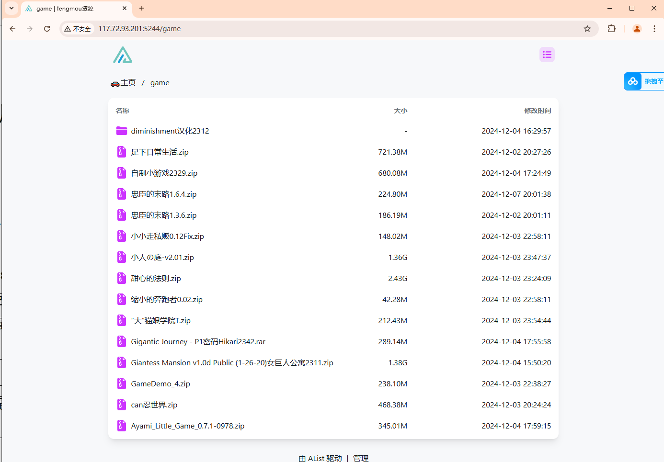Sort files by 大小 column header
The height and width of the screenshot is (462, 664).
(x=401, y=111)
